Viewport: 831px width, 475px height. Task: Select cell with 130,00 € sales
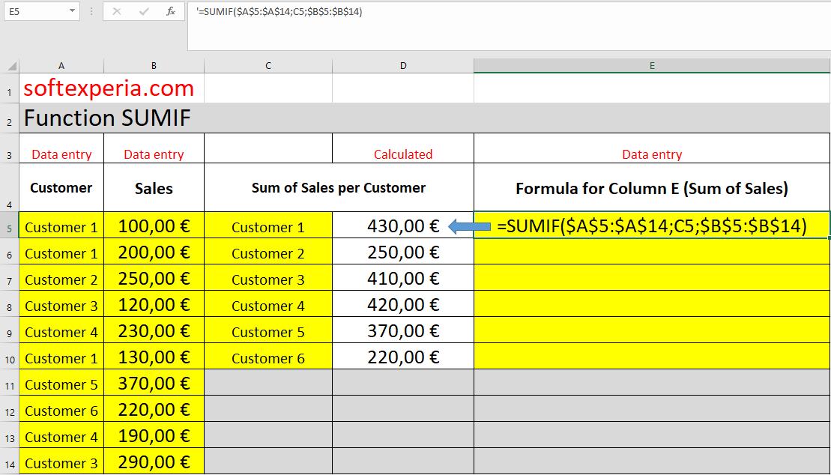(154, 357)
